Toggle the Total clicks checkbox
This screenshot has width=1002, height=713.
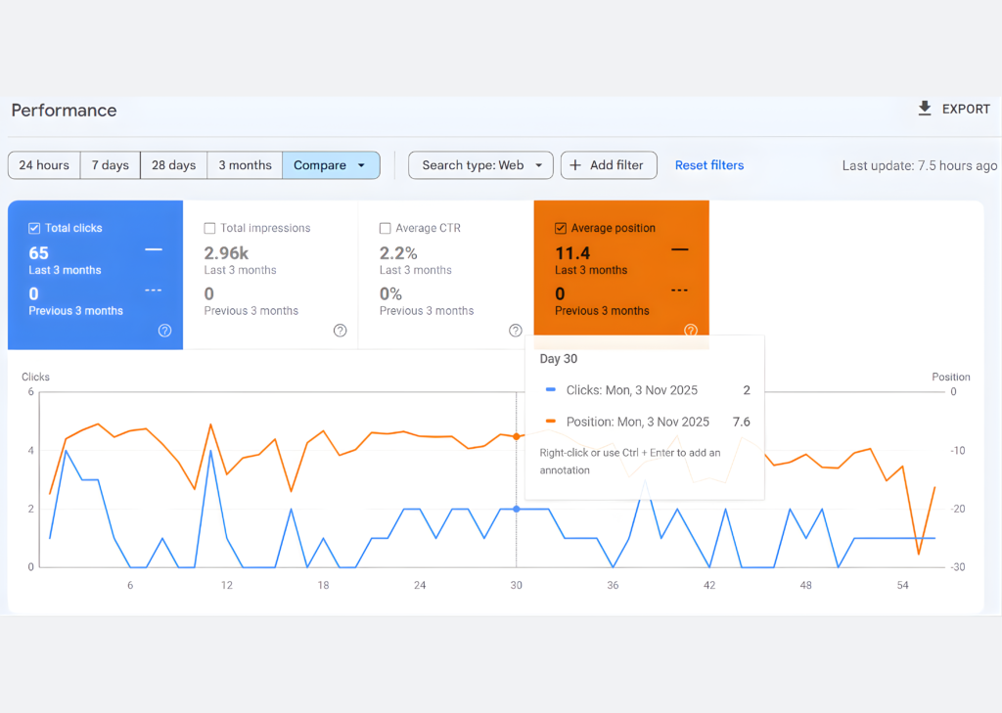tap(34, 228)
